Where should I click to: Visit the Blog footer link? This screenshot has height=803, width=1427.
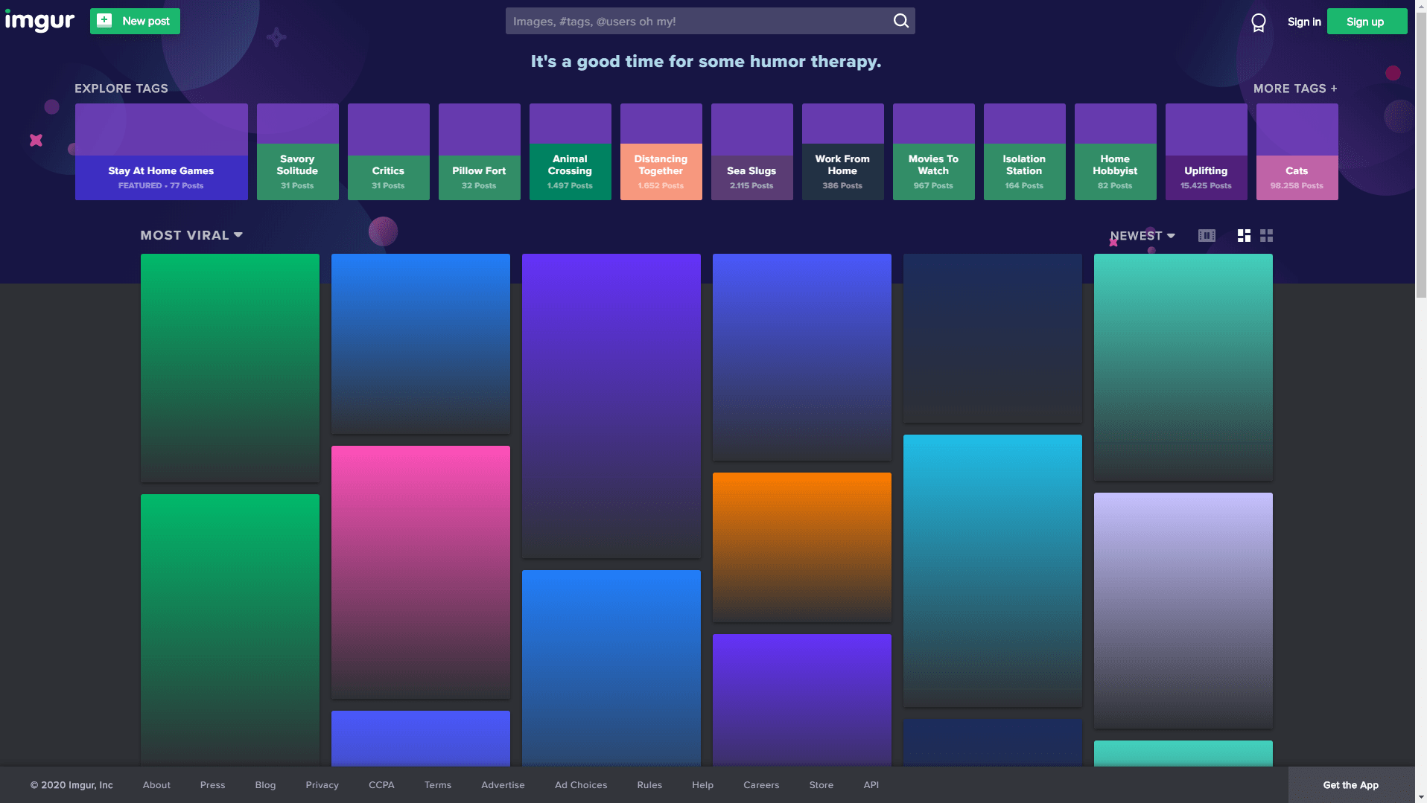point(265,785)
